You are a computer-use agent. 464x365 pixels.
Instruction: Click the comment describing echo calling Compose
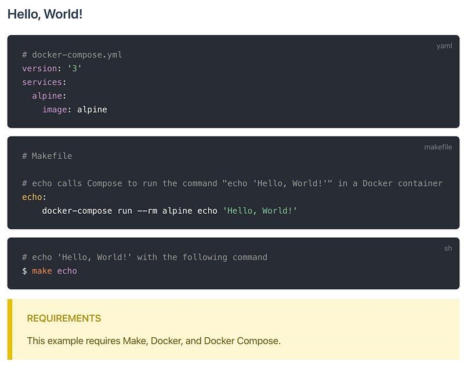(232, 183)
